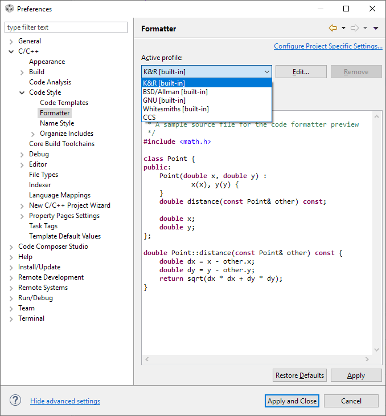
Task: Select File Types tree item
Action: (43, 175)
